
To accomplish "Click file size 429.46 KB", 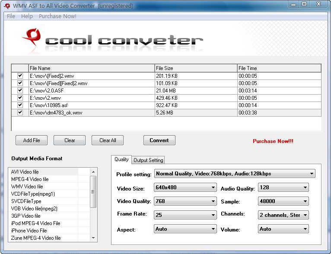I will pyautogui.click(x=167, y=98).
